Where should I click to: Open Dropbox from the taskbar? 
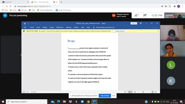coord(70,101)
